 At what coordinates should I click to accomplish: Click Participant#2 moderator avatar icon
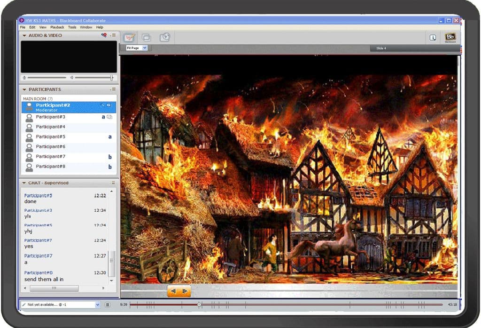[29, 107]
